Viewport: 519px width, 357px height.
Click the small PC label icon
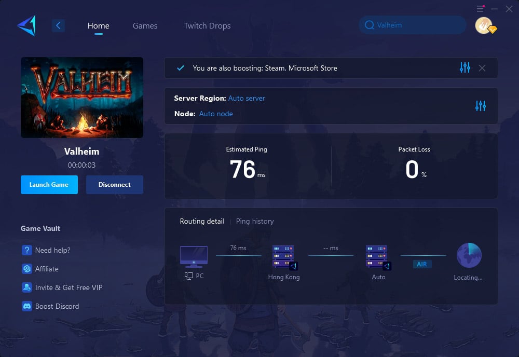coord(189,276)
